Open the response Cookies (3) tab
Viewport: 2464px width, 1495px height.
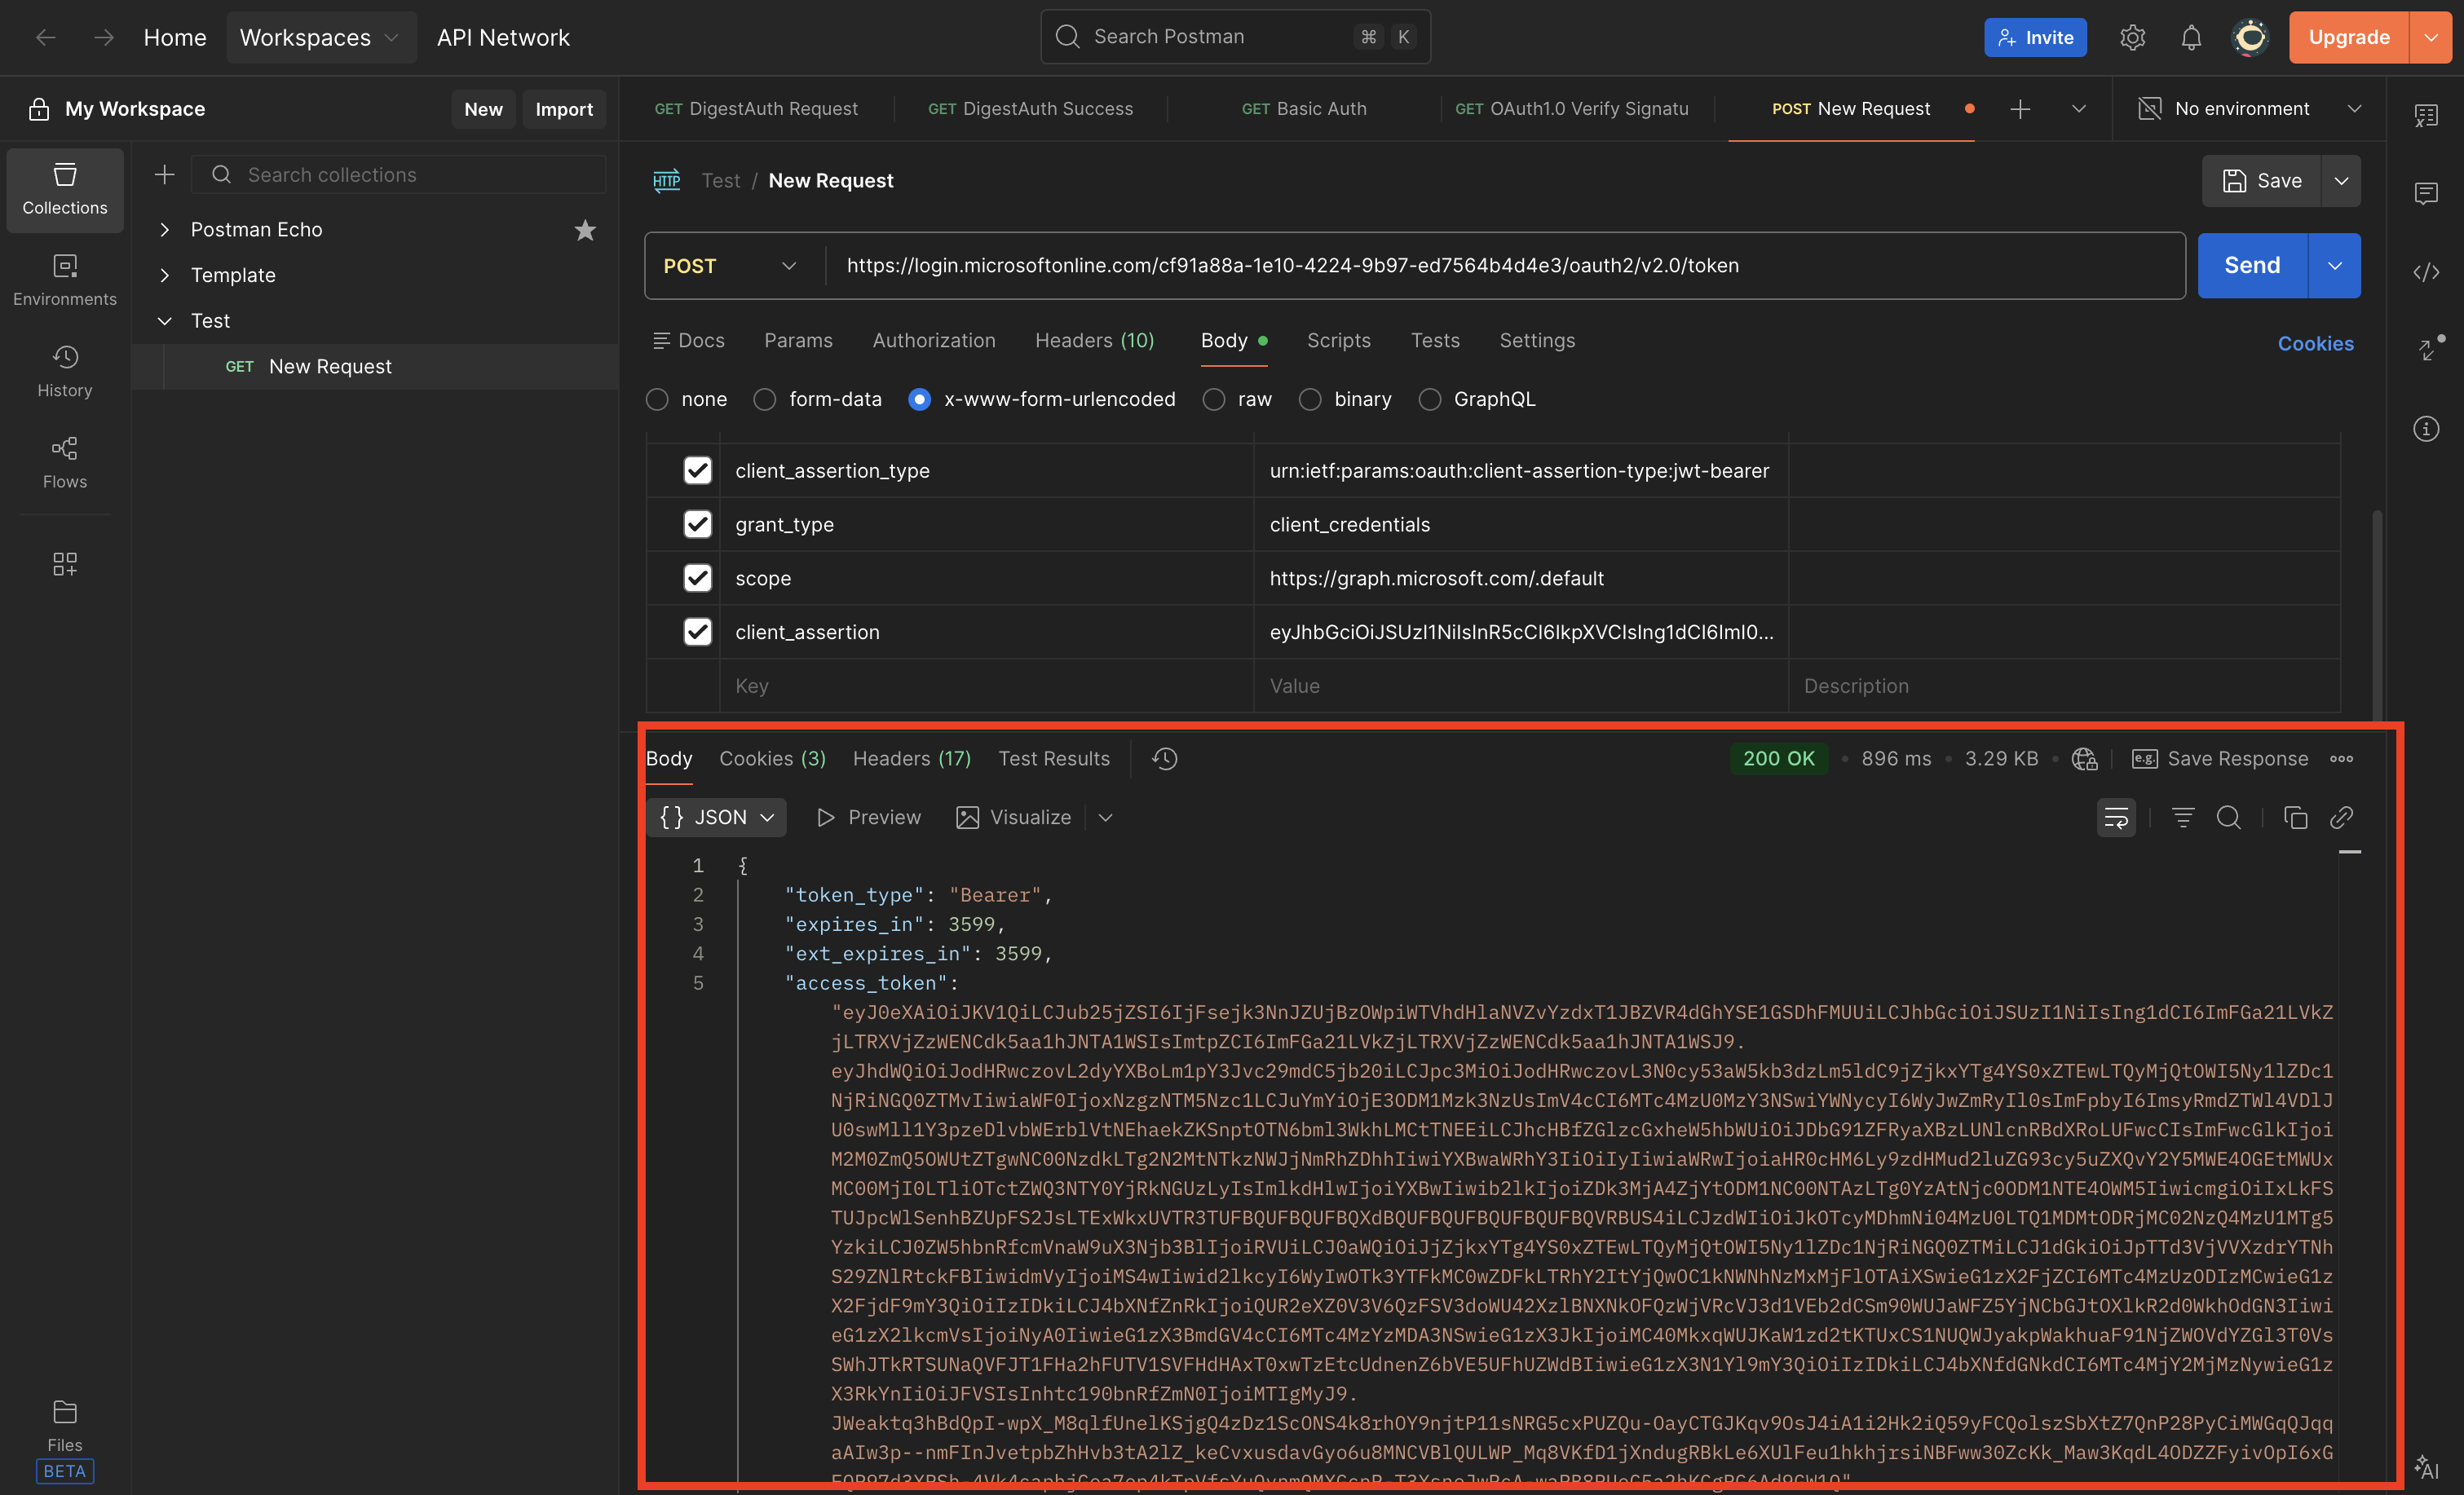point(772,759)
